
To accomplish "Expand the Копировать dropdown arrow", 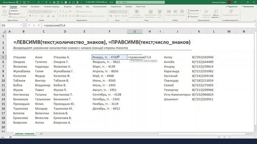I will pyautogui.click(x=22, y=14).
